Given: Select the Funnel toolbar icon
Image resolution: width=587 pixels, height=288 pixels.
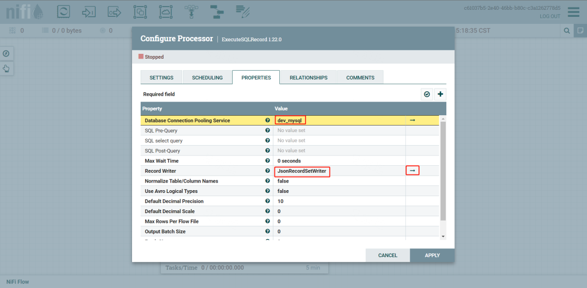Looking at the screenshot, I should click(x=191, y=12).
